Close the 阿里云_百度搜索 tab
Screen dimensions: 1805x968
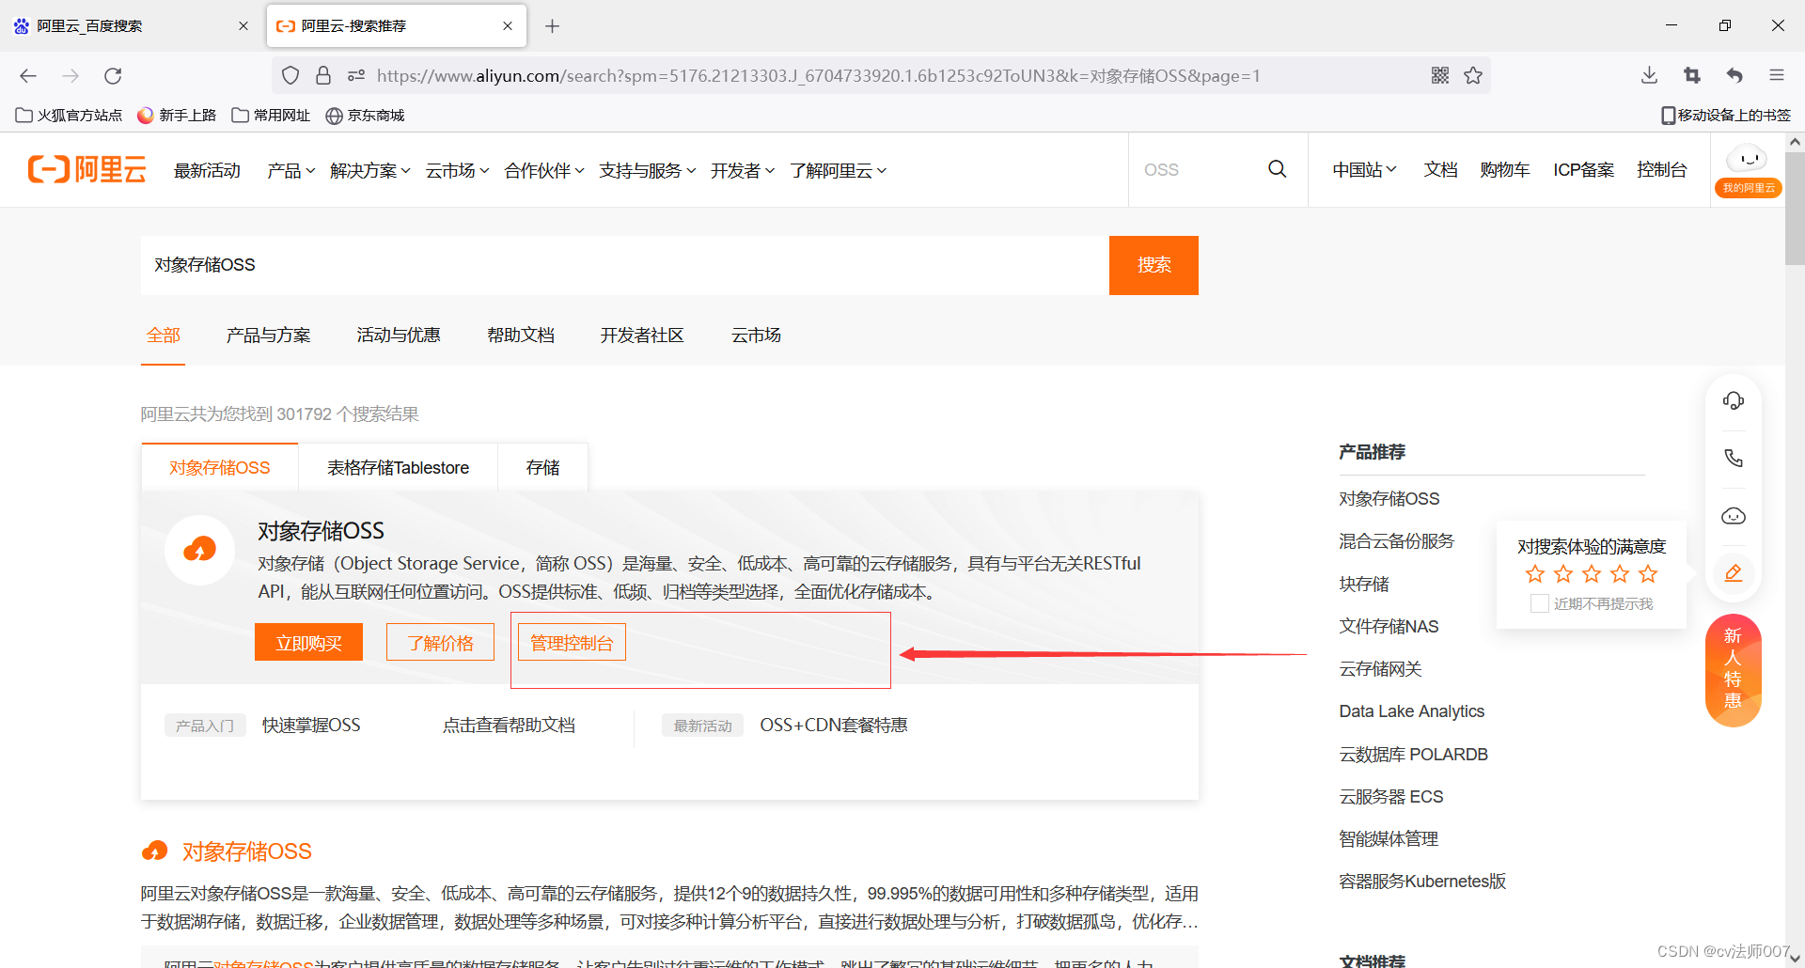coord(243,26)
